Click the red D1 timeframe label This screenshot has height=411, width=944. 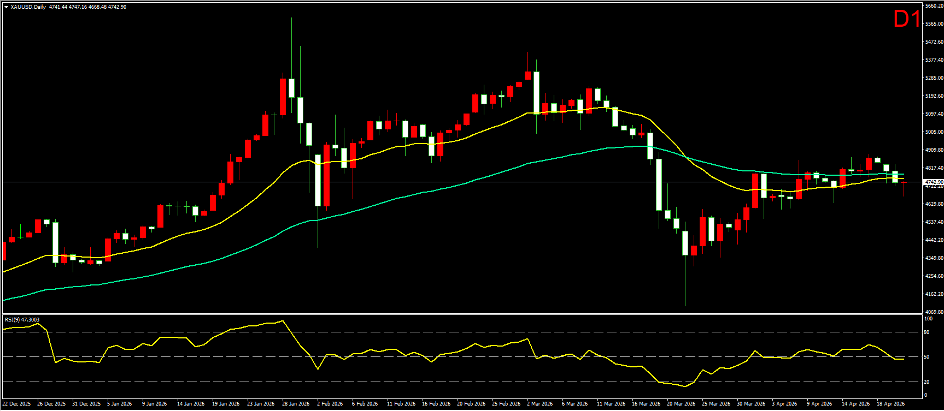coord(906,20)
